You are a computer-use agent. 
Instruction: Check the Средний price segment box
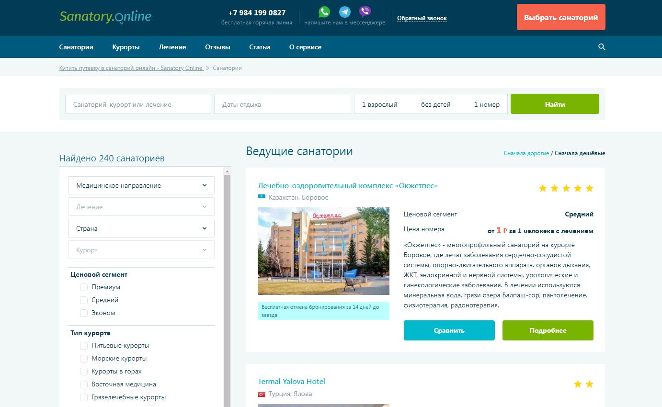pos(84,300)
